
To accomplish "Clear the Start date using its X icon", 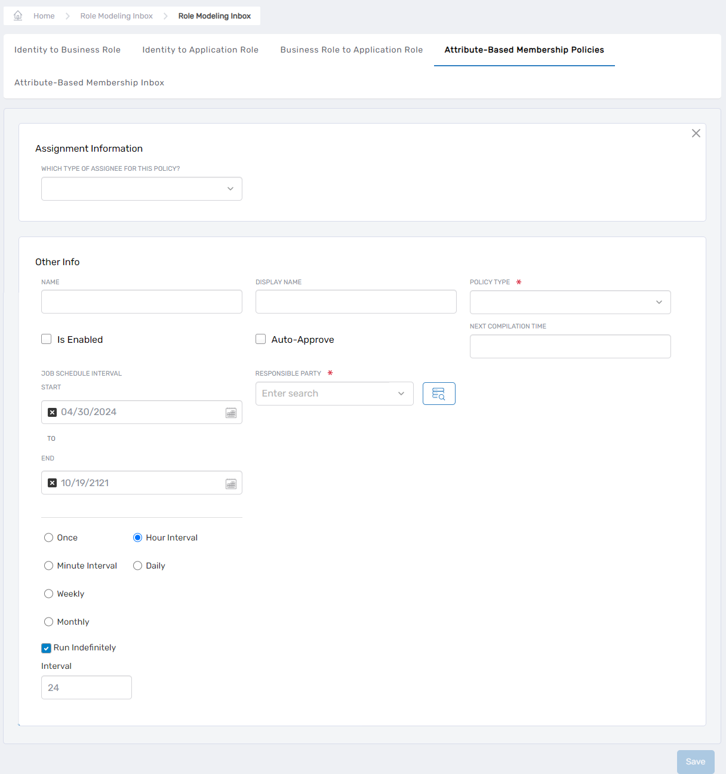I will 52,412.
